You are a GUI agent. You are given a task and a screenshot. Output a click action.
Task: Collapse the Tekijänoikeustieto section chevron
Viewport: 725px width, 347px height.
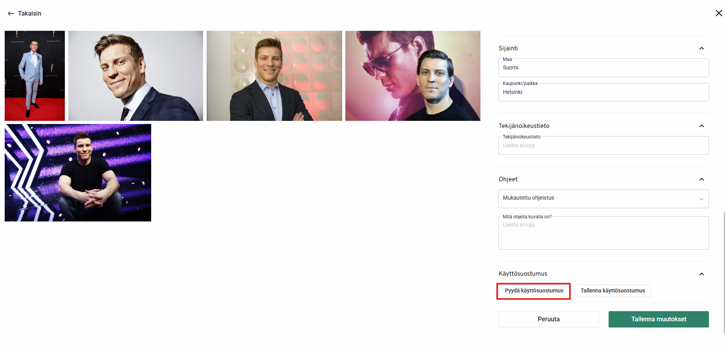point(701,126)
